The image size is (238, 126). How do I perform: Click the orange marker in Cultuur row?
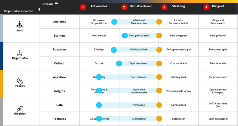click(x=159, y=63)
